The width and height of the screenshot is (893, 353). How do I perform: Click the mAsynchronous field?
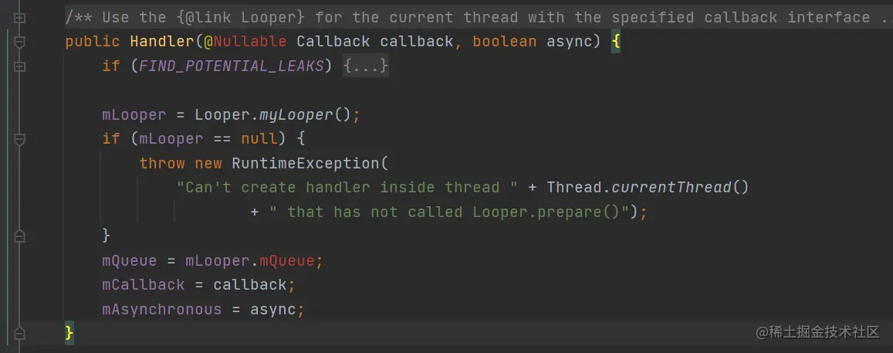(162, 309)
